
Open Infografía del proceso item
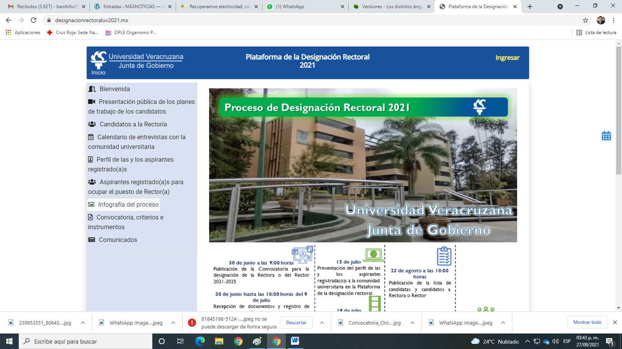click(123, 204)
